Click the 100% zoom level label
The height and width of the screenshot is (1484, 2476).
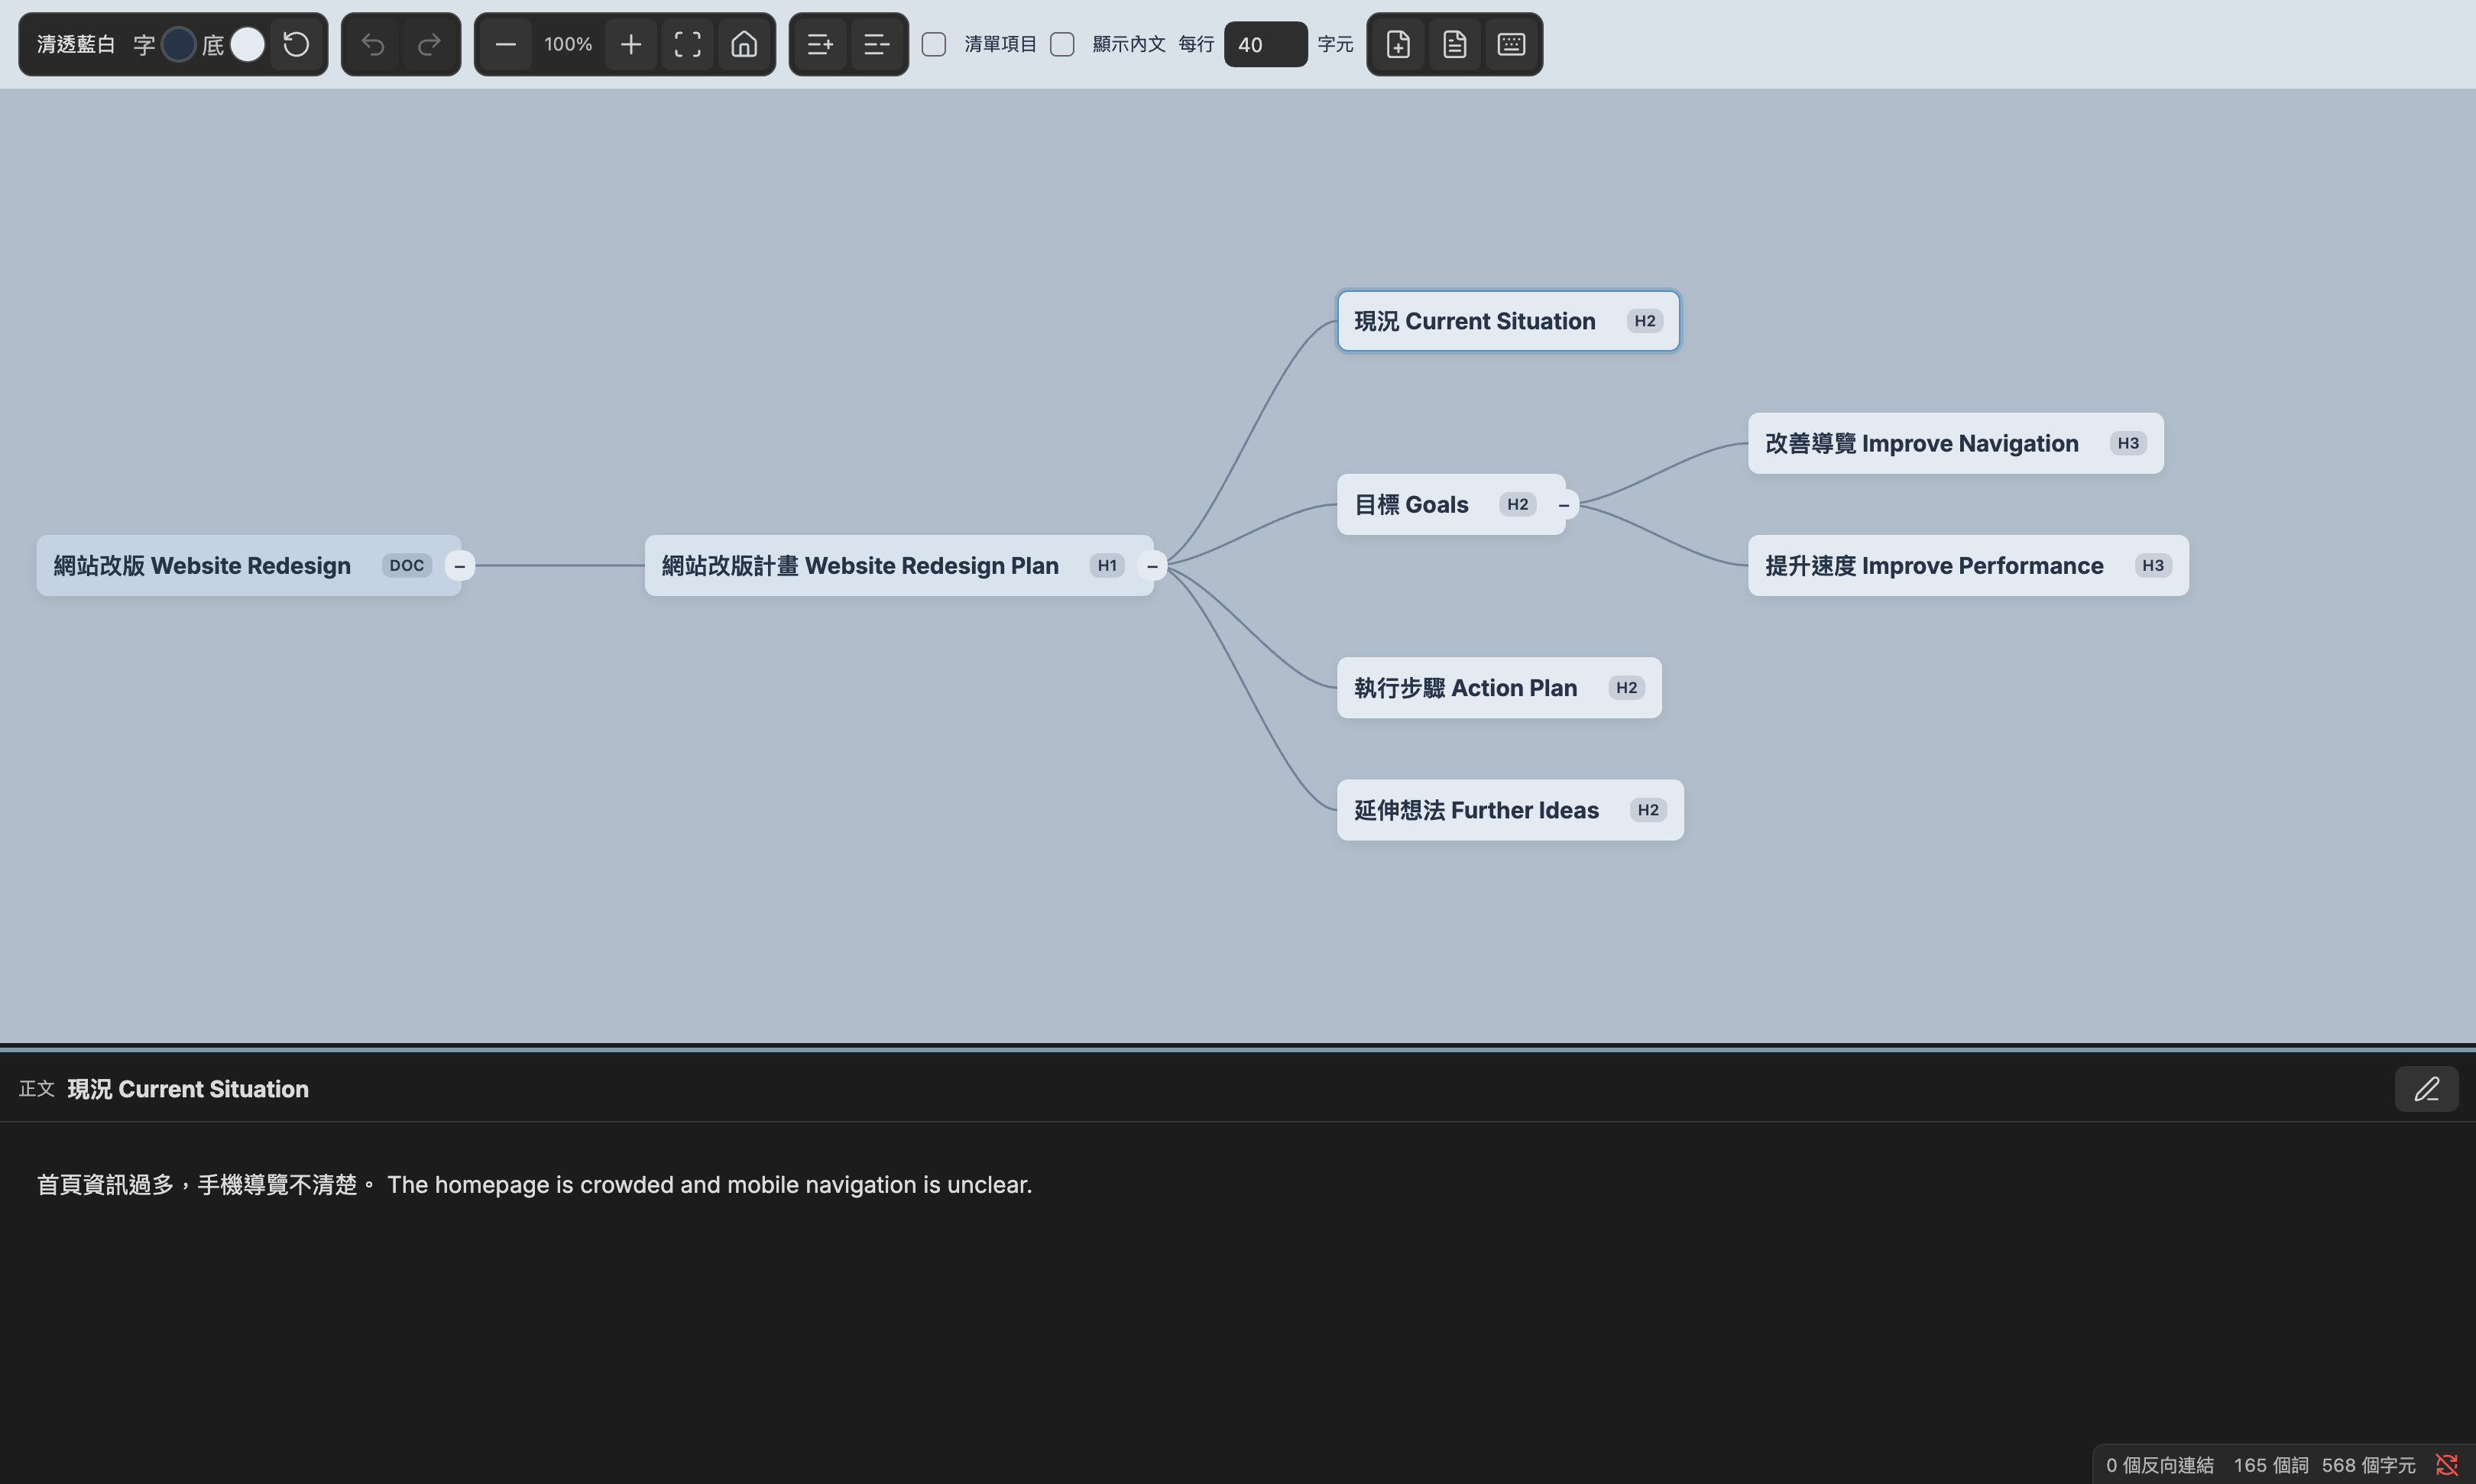[x=568, y=44]
